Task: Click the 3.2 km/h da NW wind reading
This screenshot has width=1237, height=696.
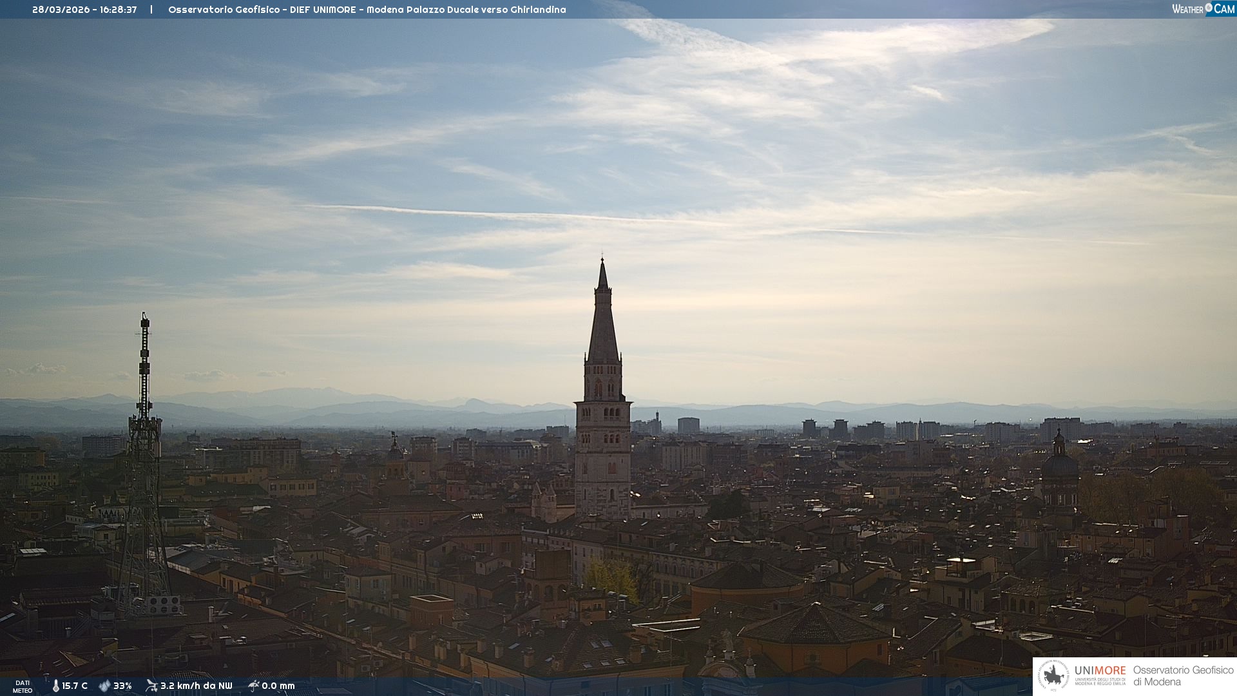Action: click(x=196, y=686)
